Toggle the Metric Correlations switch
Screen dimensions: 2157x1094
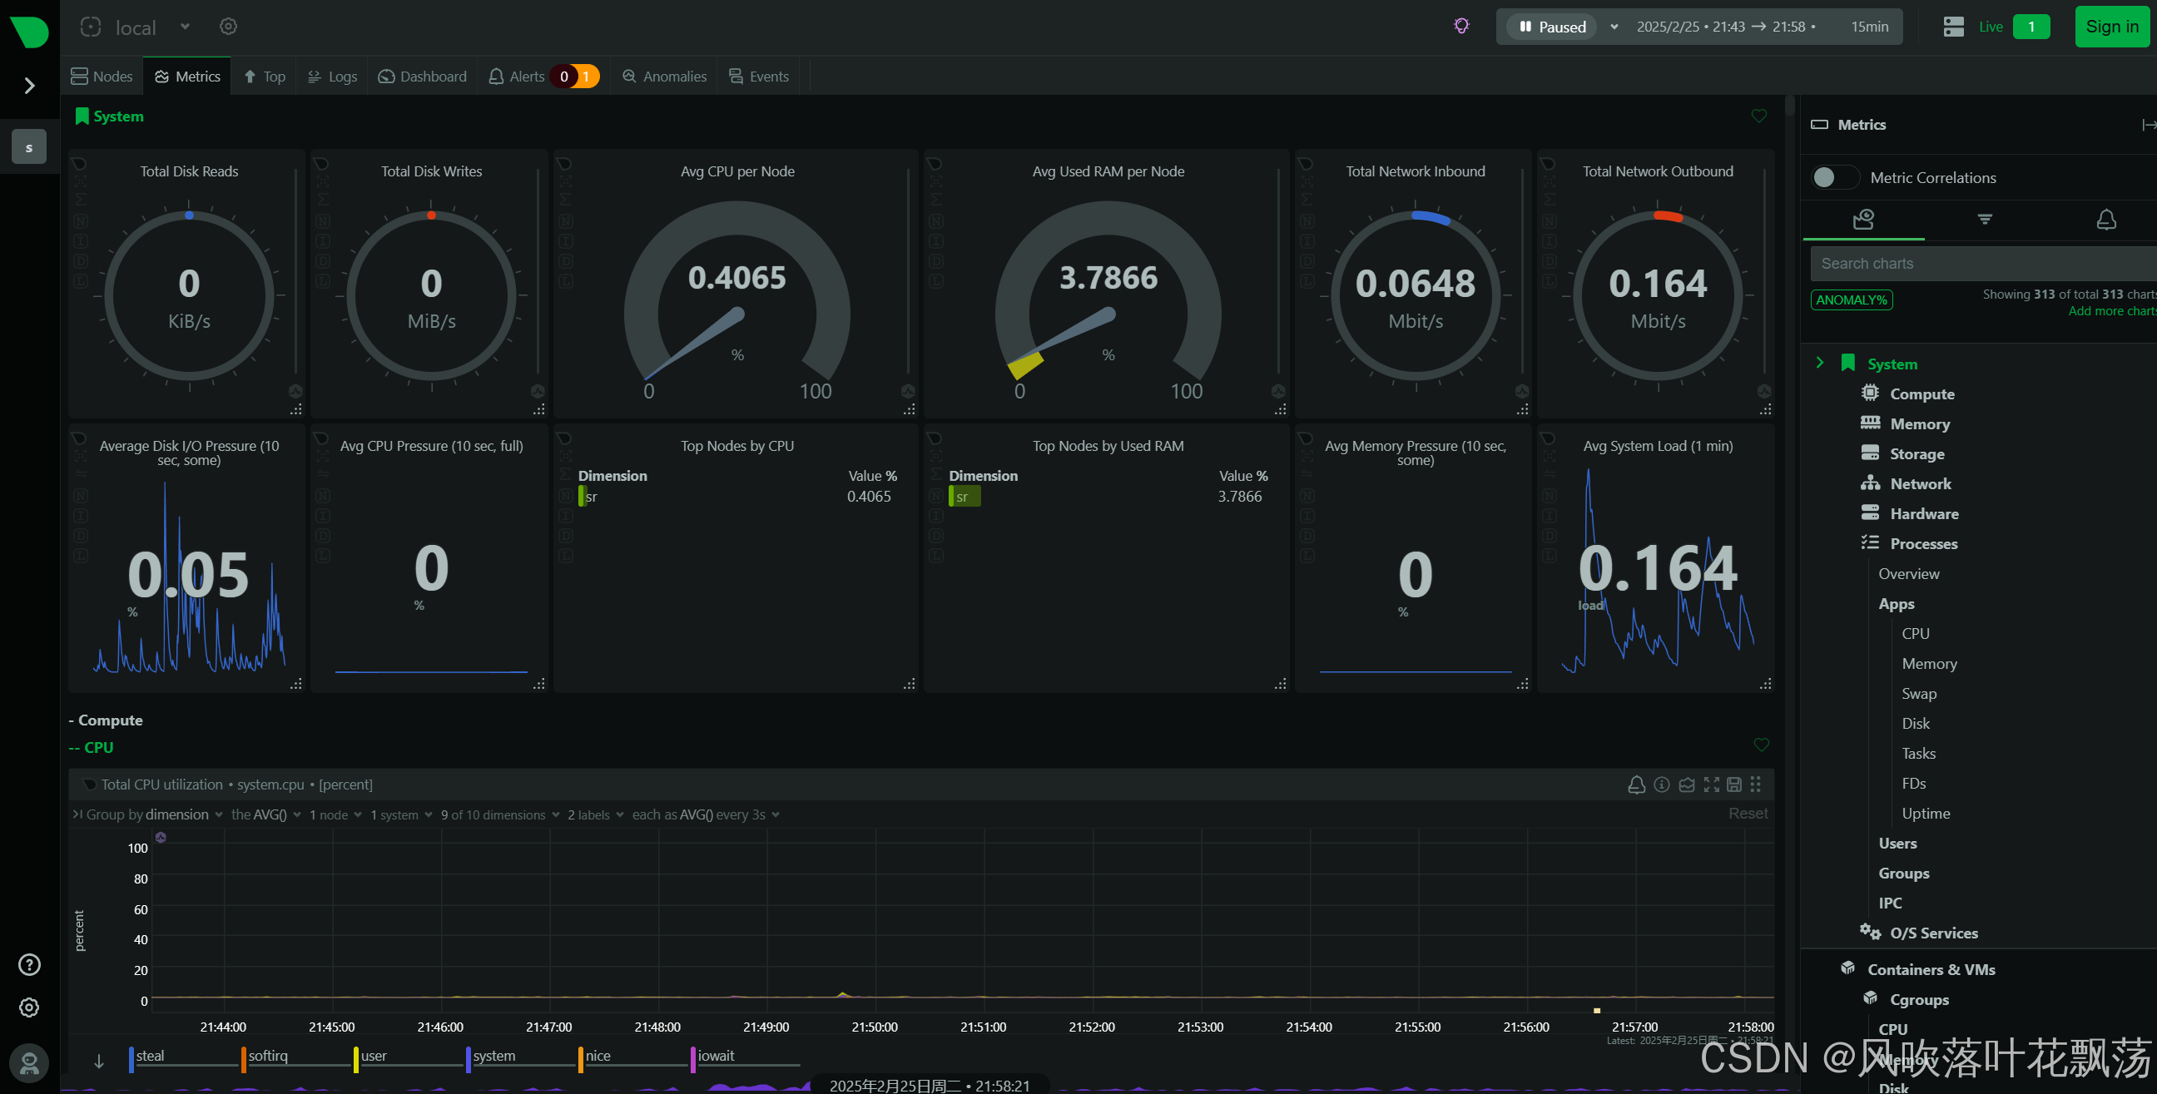1834,177
